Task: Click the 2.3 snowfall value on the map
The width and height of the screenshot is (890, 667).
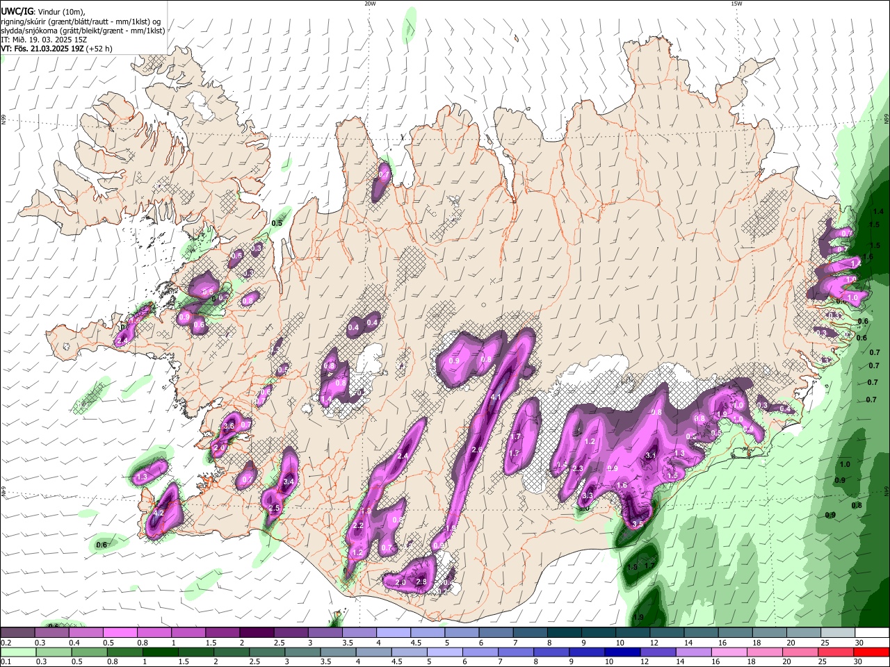Action: [x=578, y=469]
